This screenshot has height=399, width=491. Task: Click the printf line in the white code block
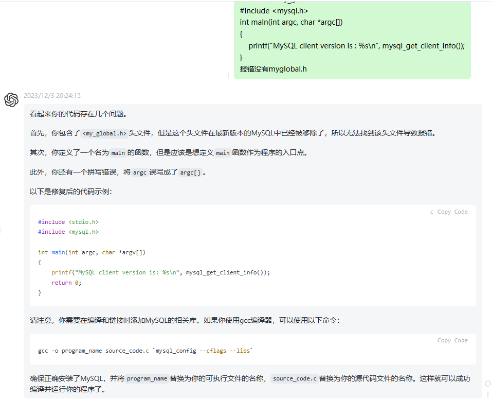[x=160, y=272]
